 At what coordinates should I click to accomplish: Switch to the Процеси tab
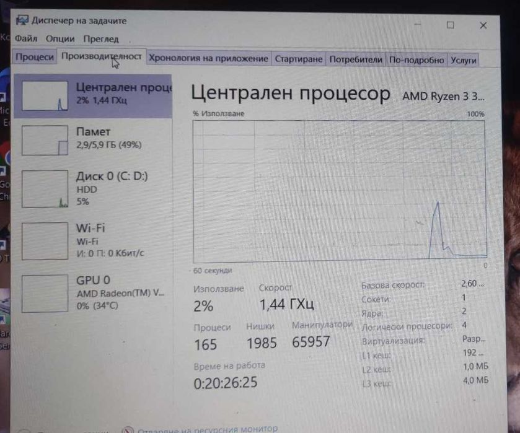(35, 57)
